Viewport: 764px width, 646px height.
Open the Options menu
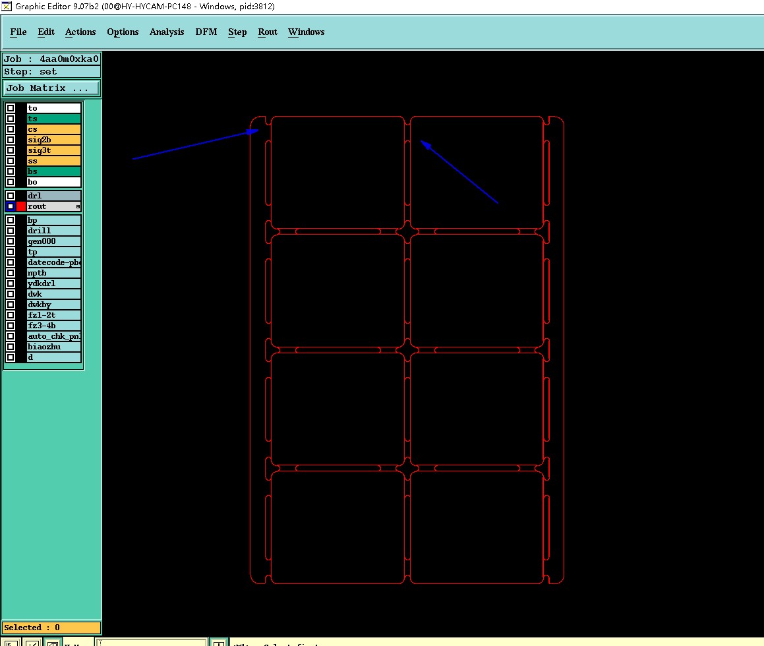pos(123,32)
